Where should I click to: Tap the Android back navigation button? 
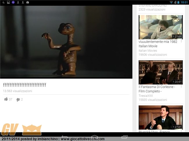(x=65, y=137)
